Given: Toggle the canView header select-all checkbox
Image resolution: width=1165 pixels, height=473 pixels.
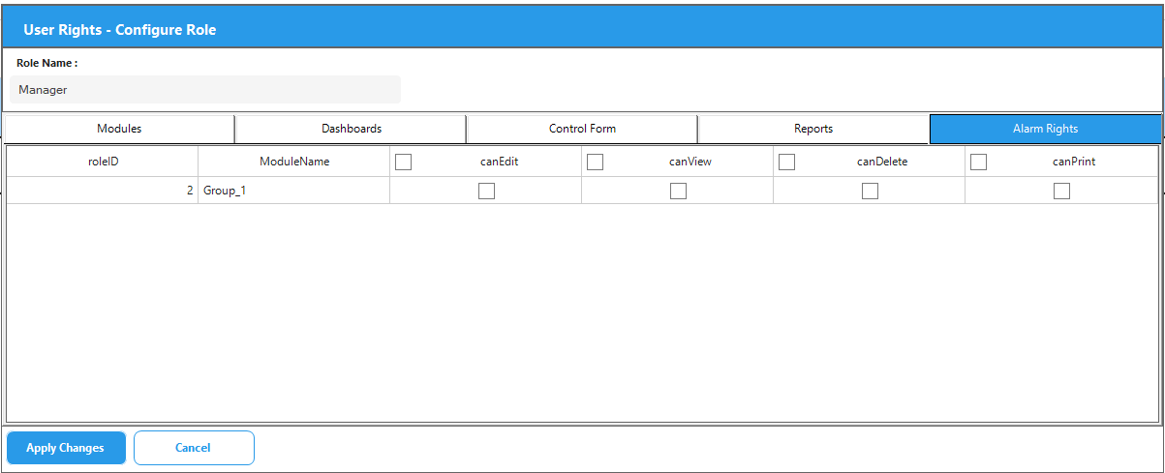Looking at the screenshot, I should click(596, 163).
